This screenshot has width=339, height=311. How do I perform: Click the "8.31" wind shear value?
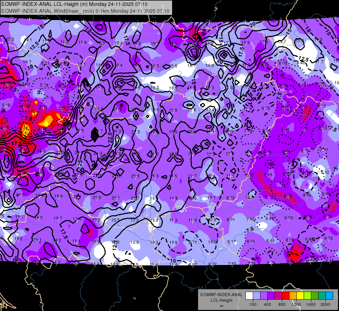point(231,219)
